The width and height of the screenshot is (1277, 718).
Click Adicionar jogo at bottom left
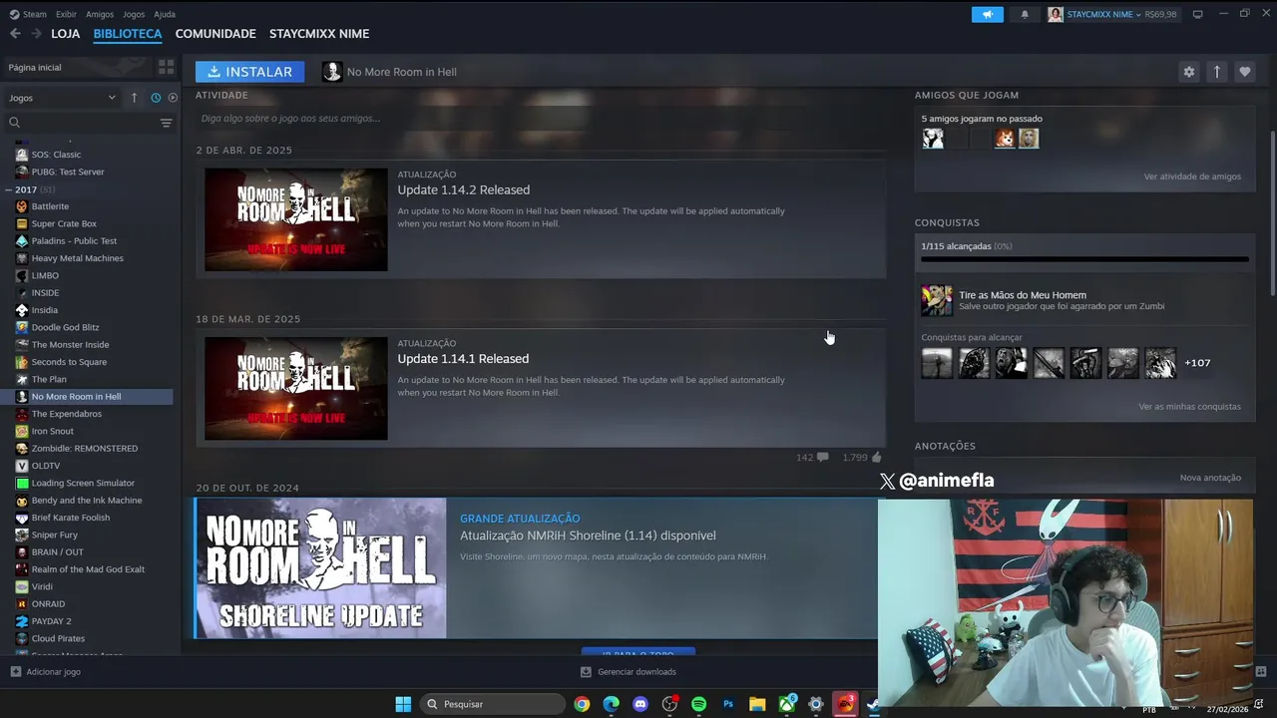[x=45, y=672]
